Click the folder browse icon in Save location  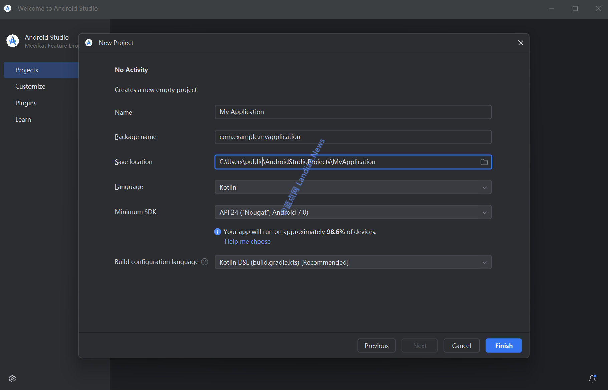(x=484, y=162)
